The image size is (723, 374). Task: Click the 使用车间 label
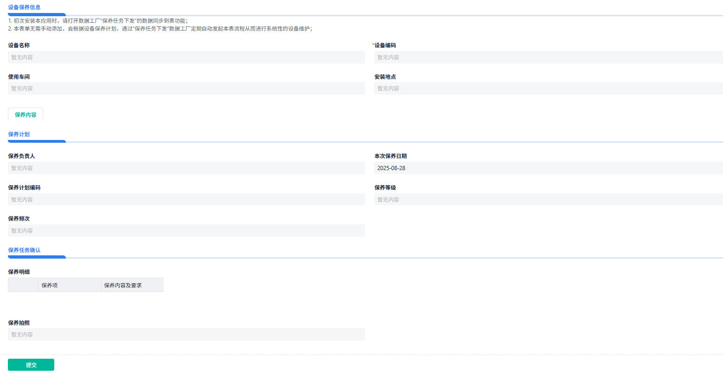[x=19, y=77]
